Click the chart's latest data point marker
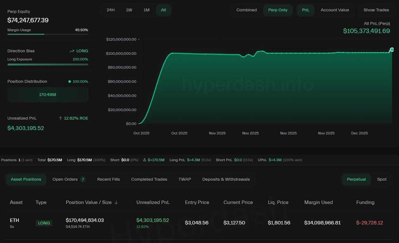The height and width of the screenshot is (243, 399). click(x=392, y=50)
